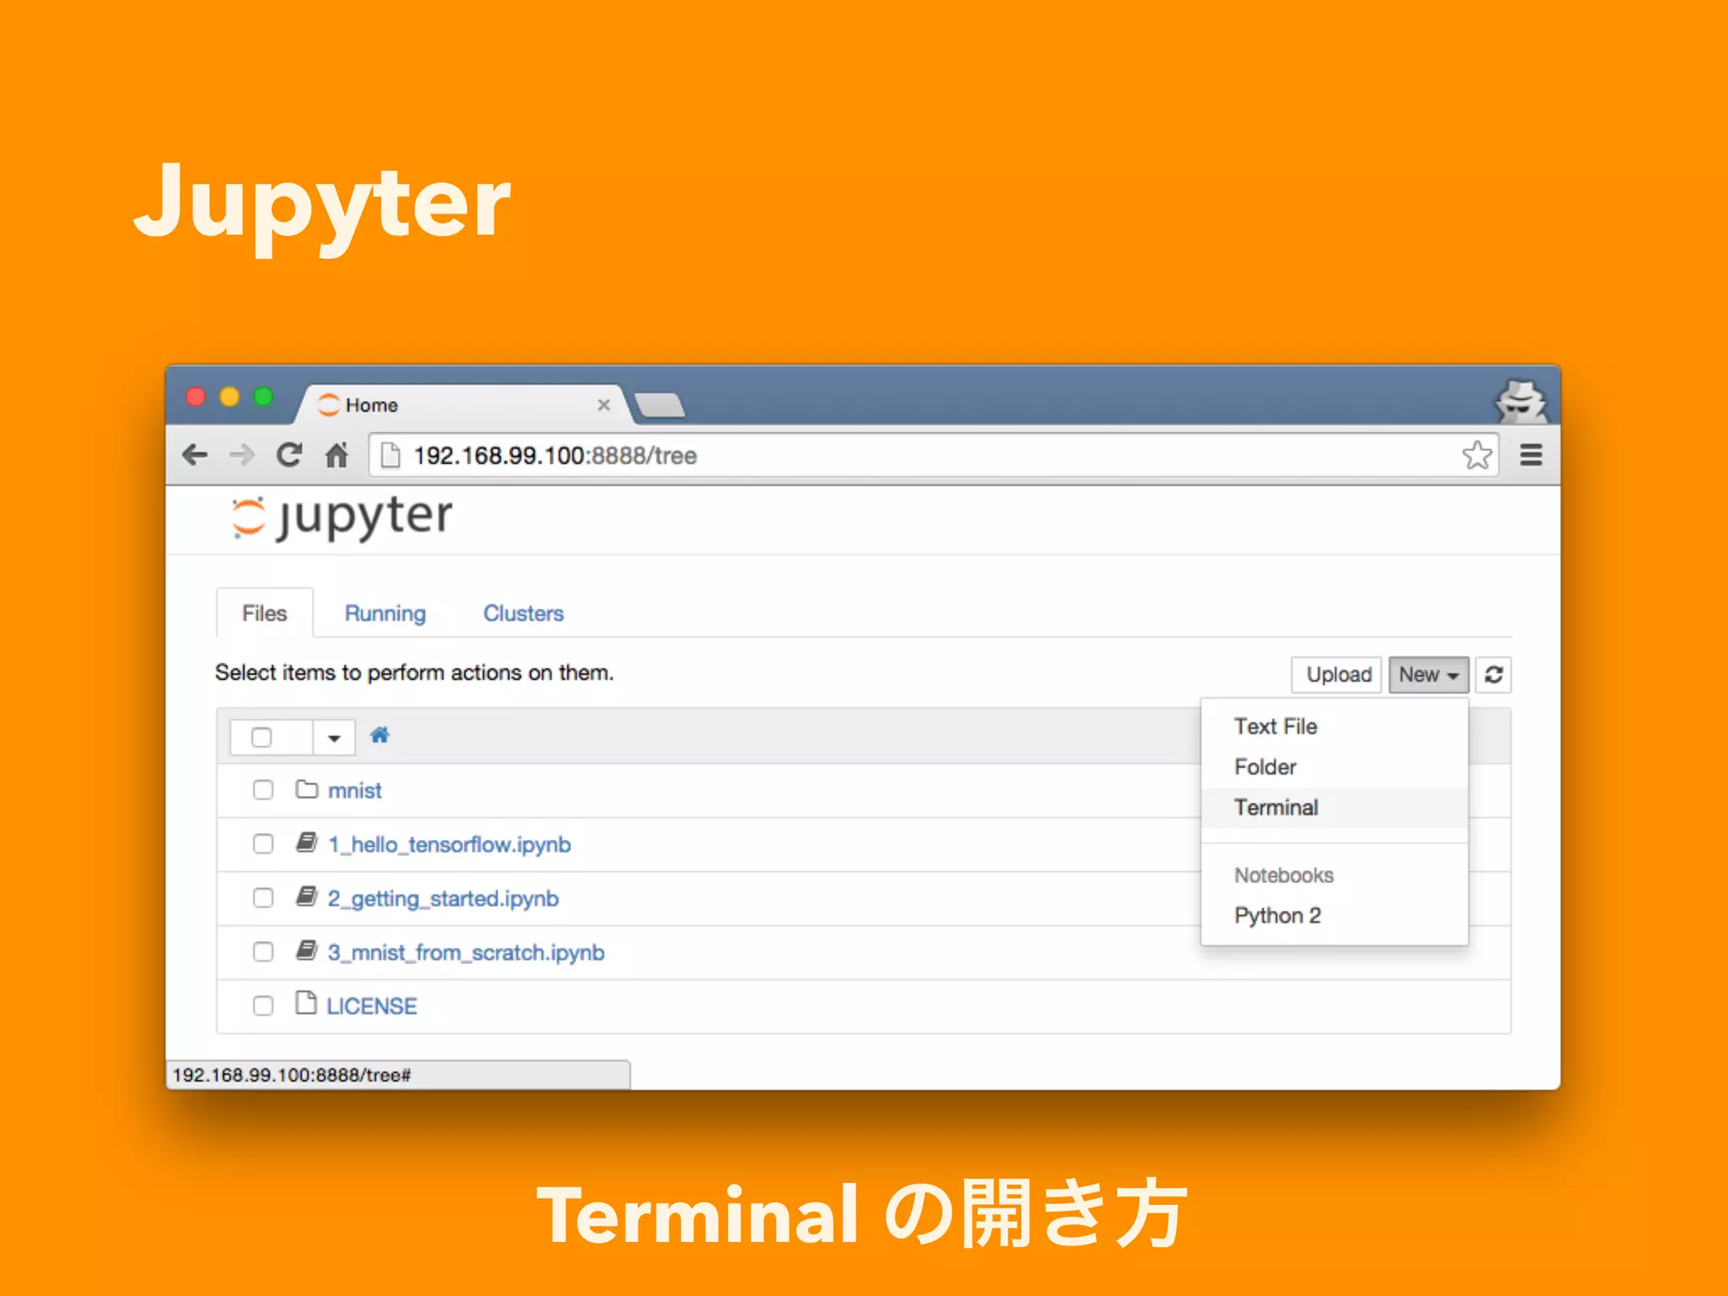Choose Python 2 notebook option

coord(1277,915)
